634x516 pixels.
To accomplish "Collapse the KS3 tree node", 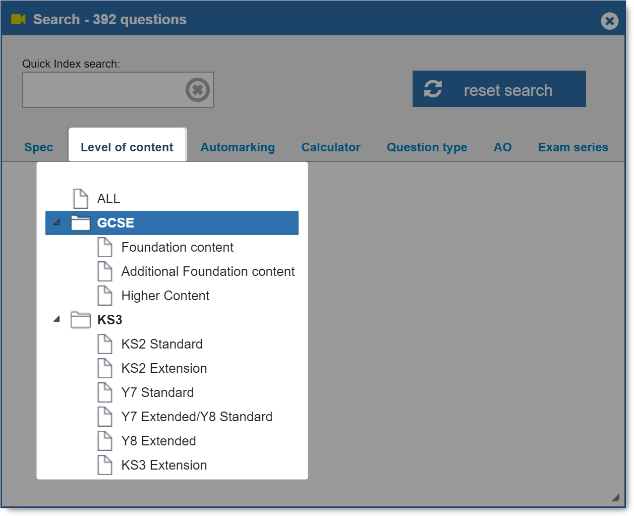I will [56, 319].
